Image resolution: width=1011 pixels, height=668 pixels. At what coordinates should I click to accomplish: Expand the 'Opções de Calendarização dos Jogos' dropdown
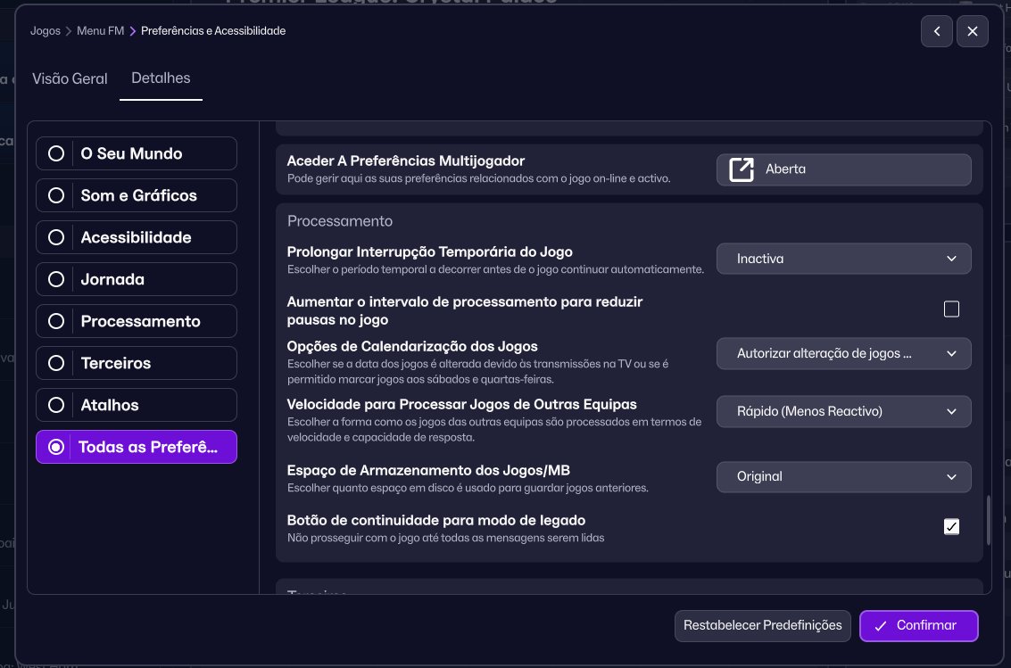point(843,353)
